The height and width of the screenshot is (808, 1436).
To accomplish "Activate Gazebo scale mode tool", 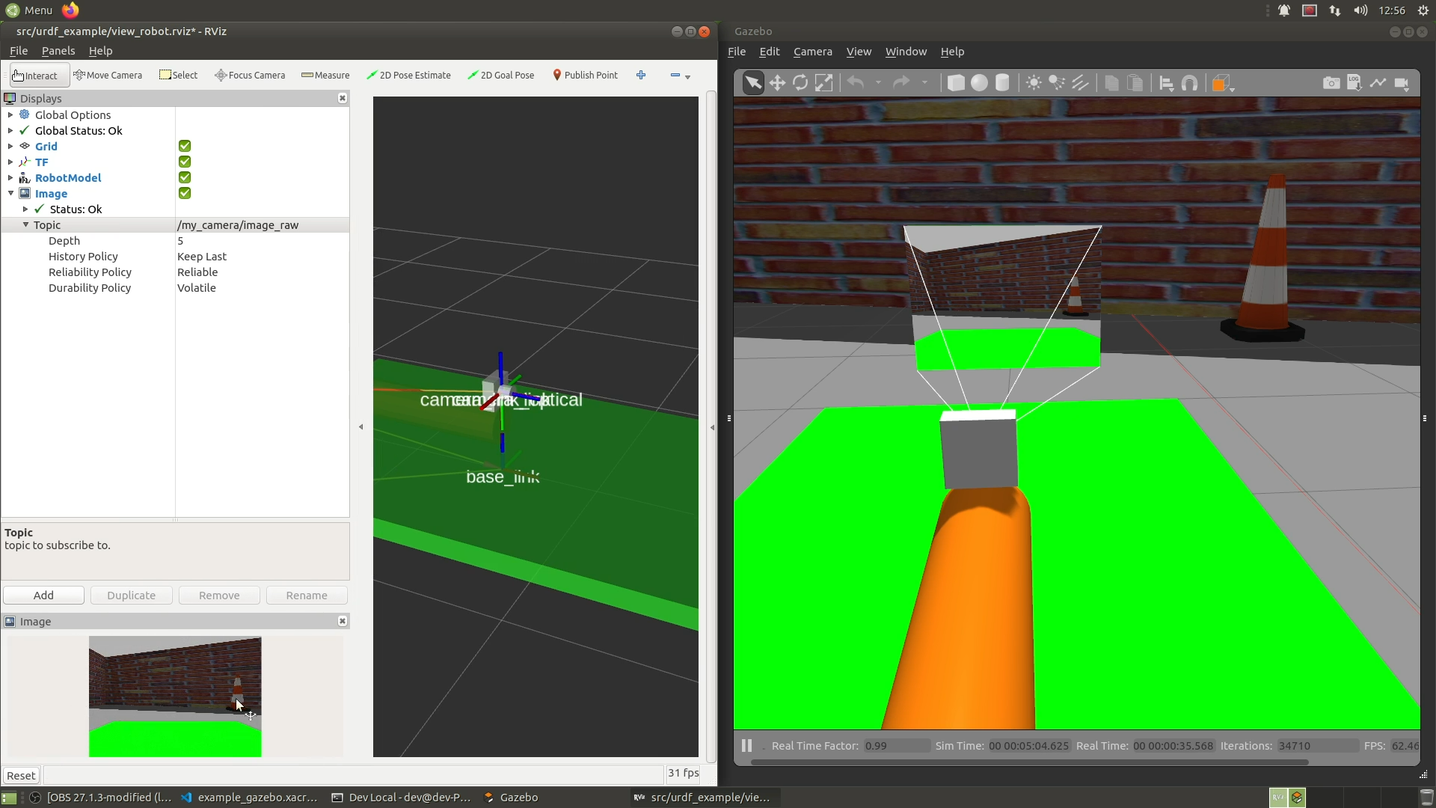I will pos(823,83).
